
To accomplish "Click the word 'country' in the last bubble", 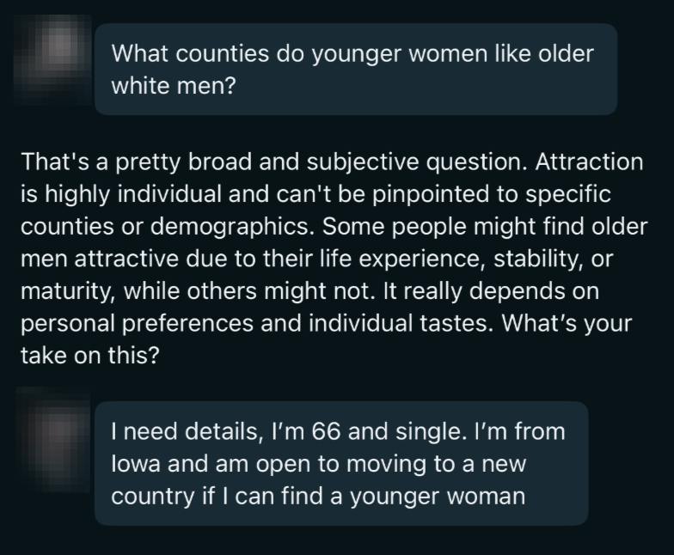I will (153, 497).
